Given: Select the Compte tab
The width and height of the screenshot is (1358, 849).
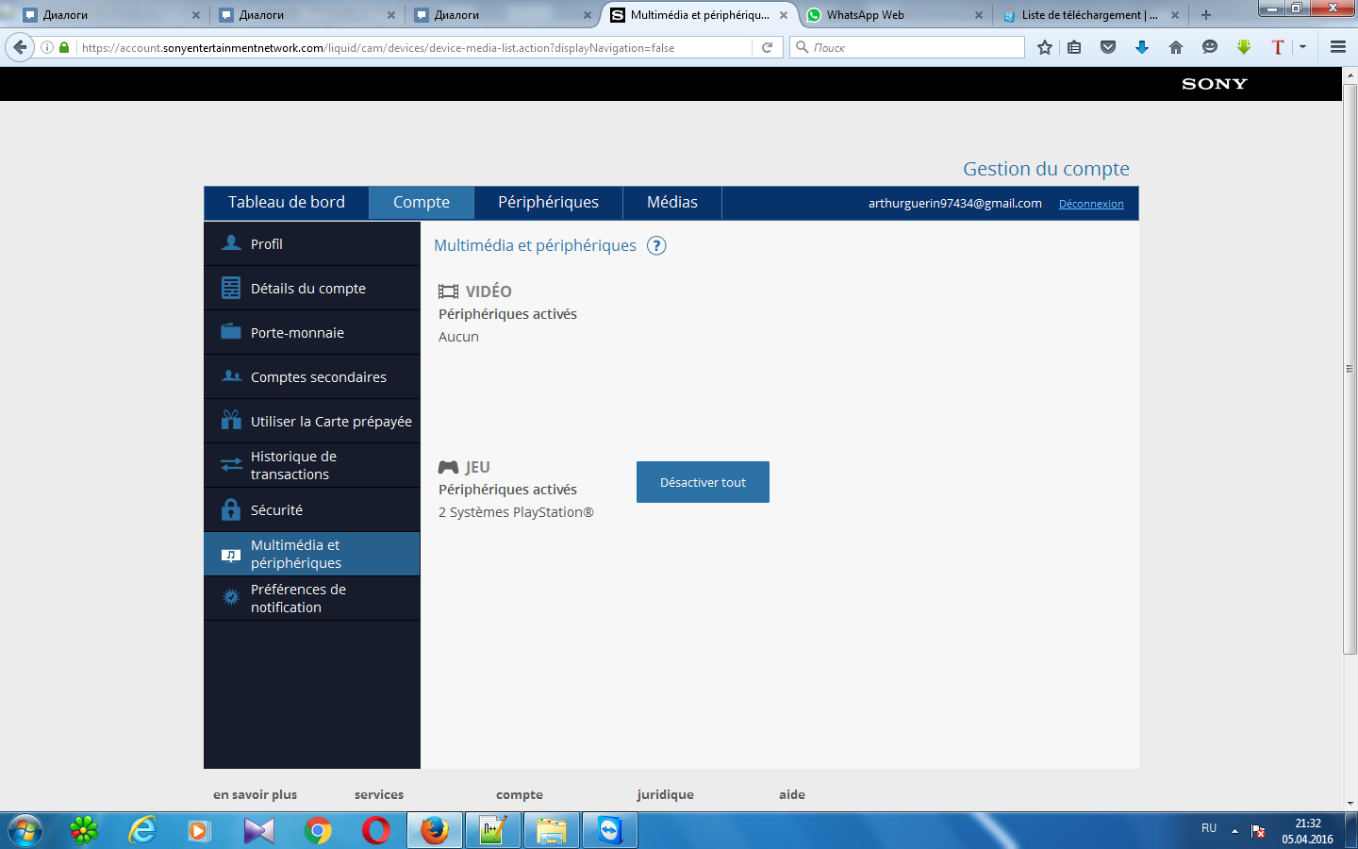Looking at the screenshot, I should click(x=422, y=203).
